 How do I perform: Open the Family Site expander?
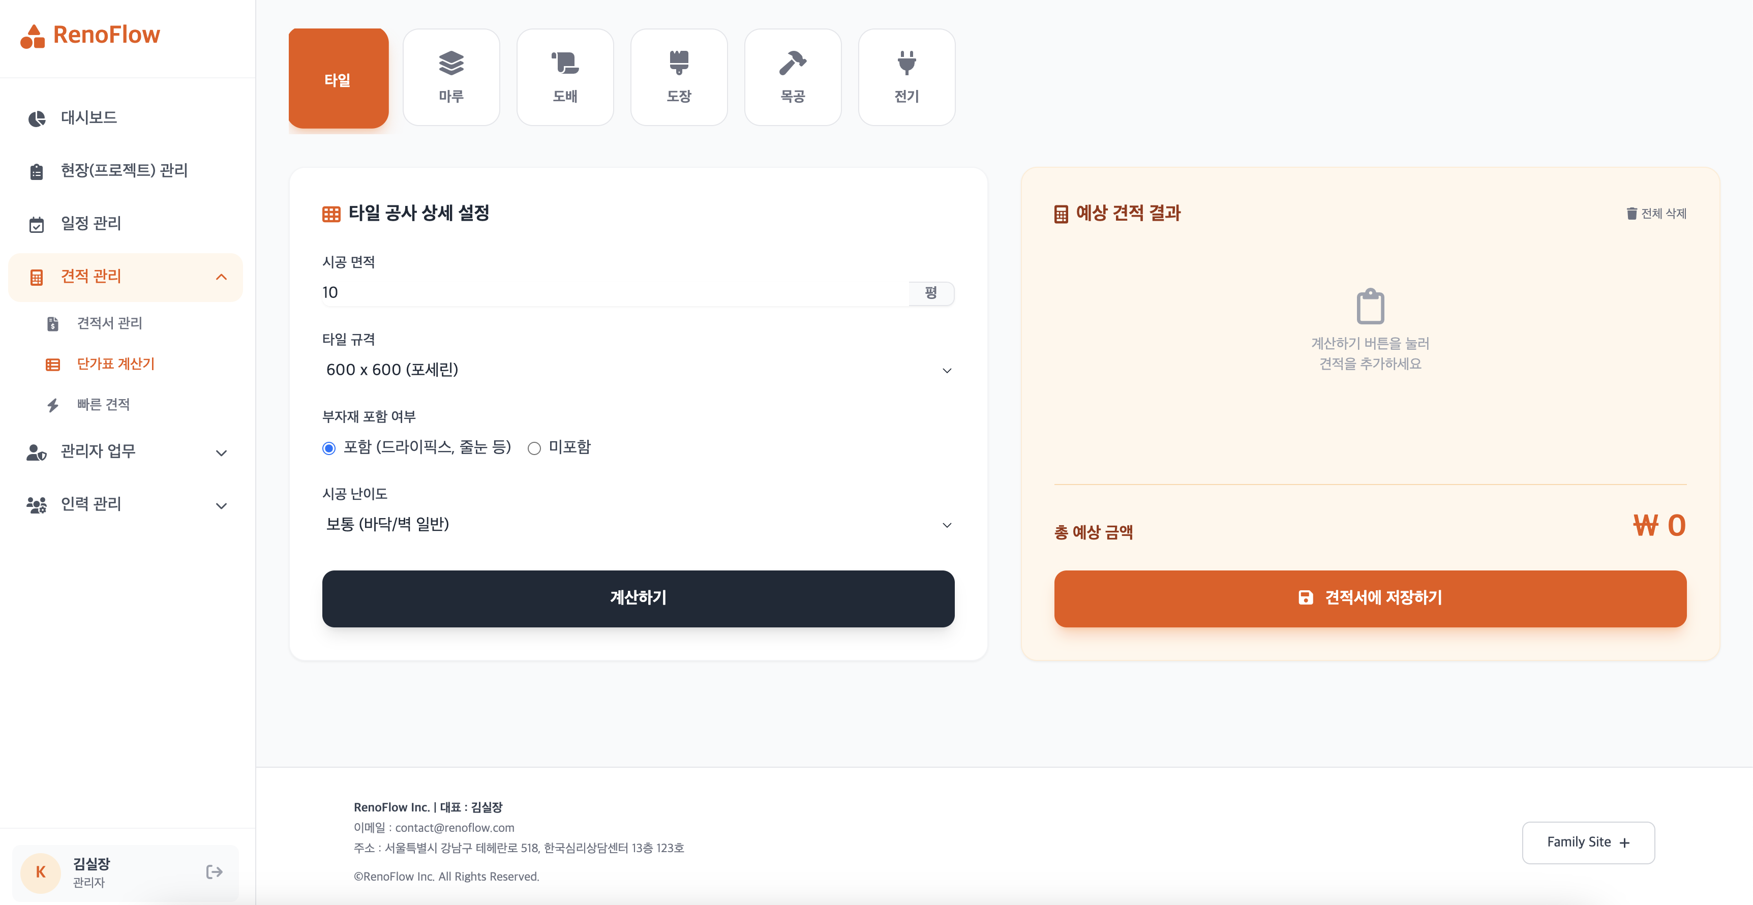tap(1588, 842)
